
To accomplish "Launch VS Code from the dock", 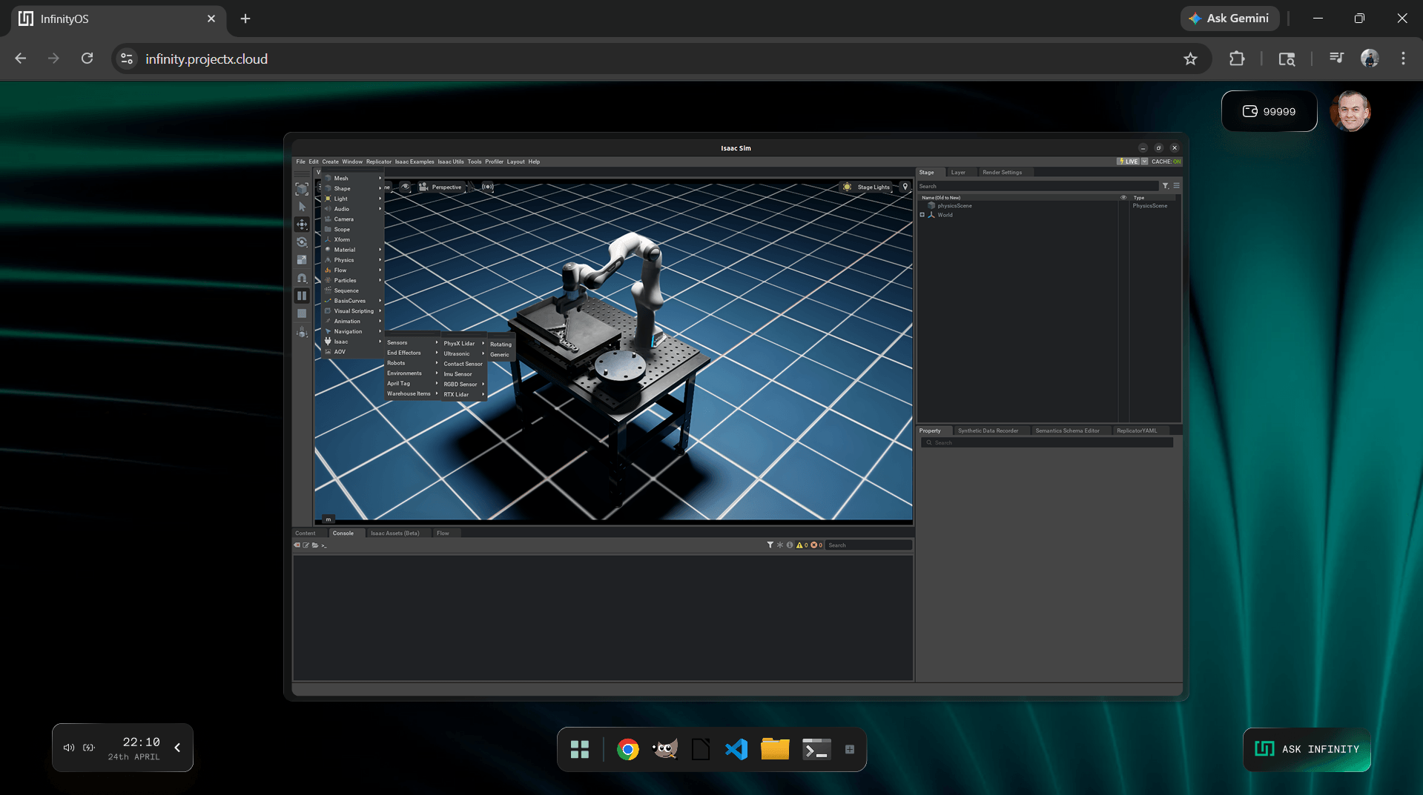I will point(736,750).
